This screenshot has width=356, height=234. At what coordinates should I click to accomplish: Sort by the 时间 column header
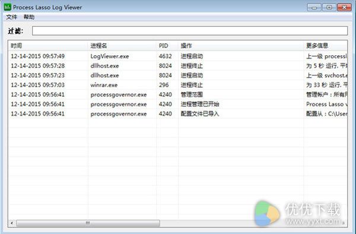(48, 46)
